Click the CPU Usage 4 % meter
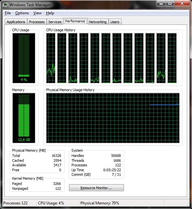This screenshot has height=209, width=192. pos(24,58)
